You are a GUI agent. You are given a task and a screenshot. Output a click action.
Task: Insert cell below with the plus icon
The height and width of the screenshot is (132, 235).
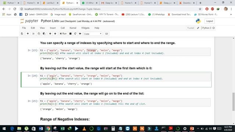pyautogui.click(x=28, y=34)
